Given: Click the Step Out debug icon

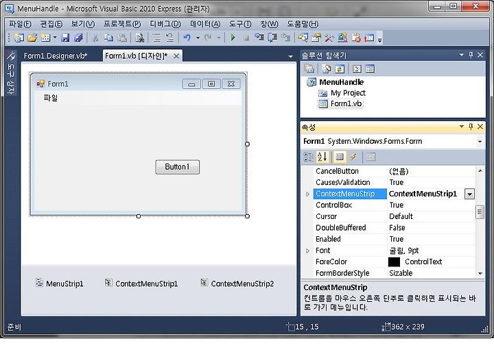Looking at the screenshot, I should 285,38.
